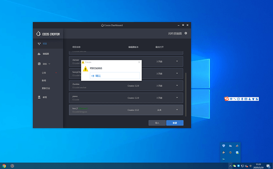
Task: Click user account icon on Sogou bar
Action: [x=250, y=99]
